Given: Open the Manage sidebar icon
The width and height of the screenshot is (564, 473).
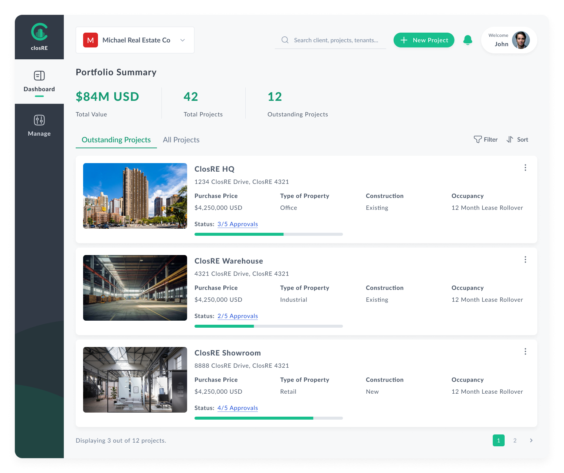Looking at the screenshot, I should click(39, 120).
